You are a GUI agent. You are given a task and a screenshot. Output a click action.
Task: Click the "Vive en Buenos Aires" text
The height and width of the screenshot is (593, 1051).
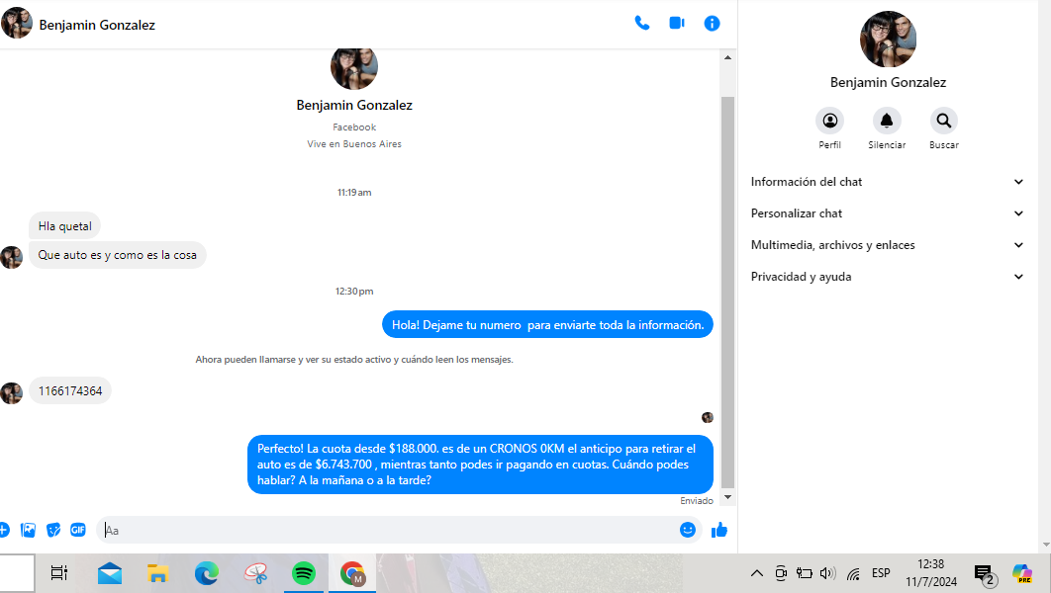(x=354, y=144)
